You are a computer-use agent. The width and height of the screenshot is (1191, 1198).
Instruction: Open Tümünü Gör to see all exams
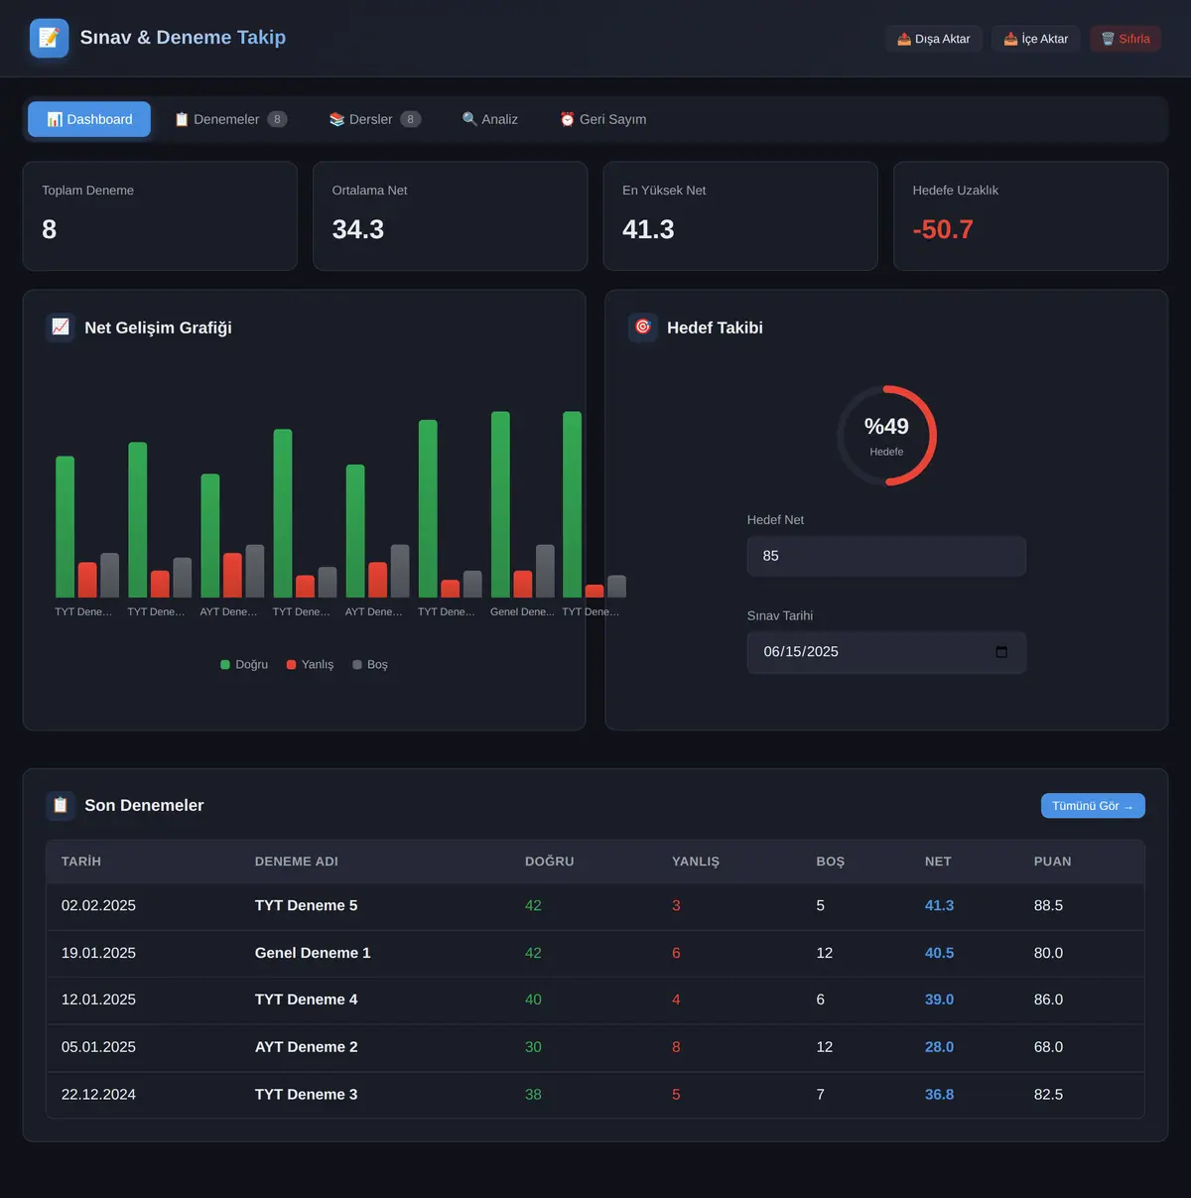coord(1093,806)
